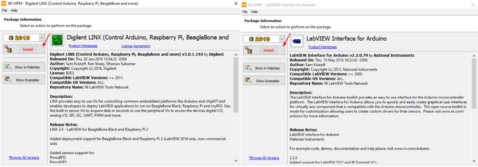Screen dimensions: 478x167
Task: Click the Arduino description scrollbar thumb
Action: click(x=473, y=83)
